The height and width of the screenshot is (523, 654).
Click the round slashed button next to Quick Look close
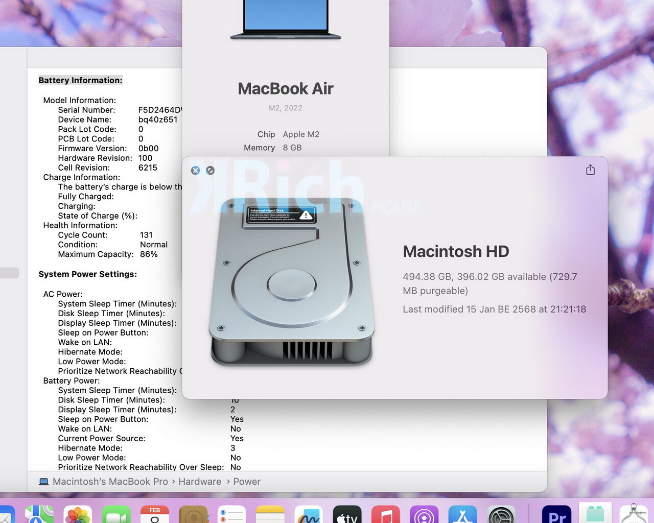[x=210, y=170]
